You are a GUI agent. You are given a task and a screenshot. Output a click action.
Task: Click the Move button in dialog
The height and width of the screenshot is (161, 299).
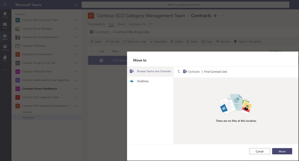coord(282,151)
